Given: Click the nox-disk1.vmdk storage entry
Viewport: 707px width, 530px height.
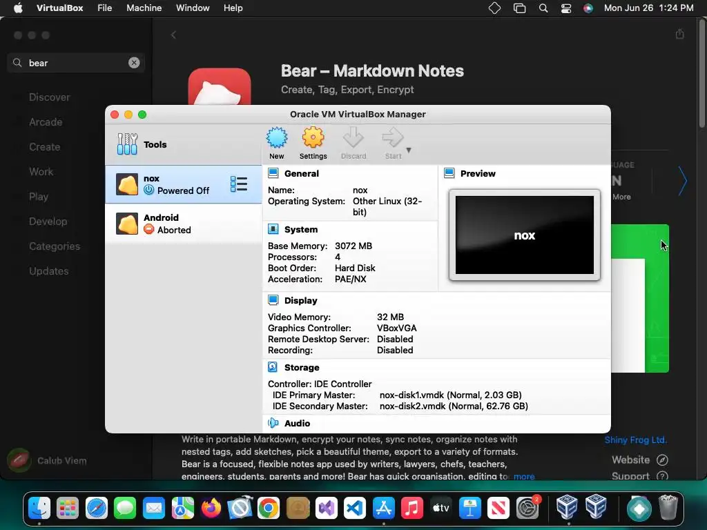Looking at the screenshot, I should 450,395.
